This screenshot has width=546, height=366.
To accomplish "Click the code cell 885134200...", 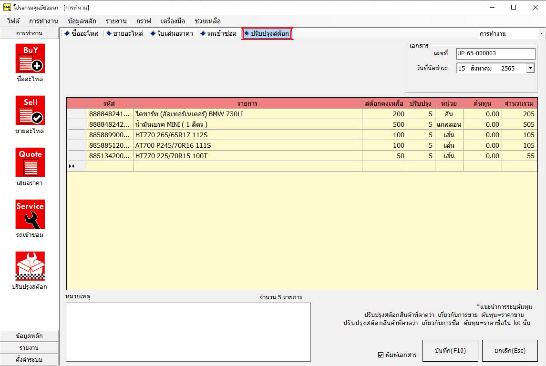I will (x=110, y=156).
